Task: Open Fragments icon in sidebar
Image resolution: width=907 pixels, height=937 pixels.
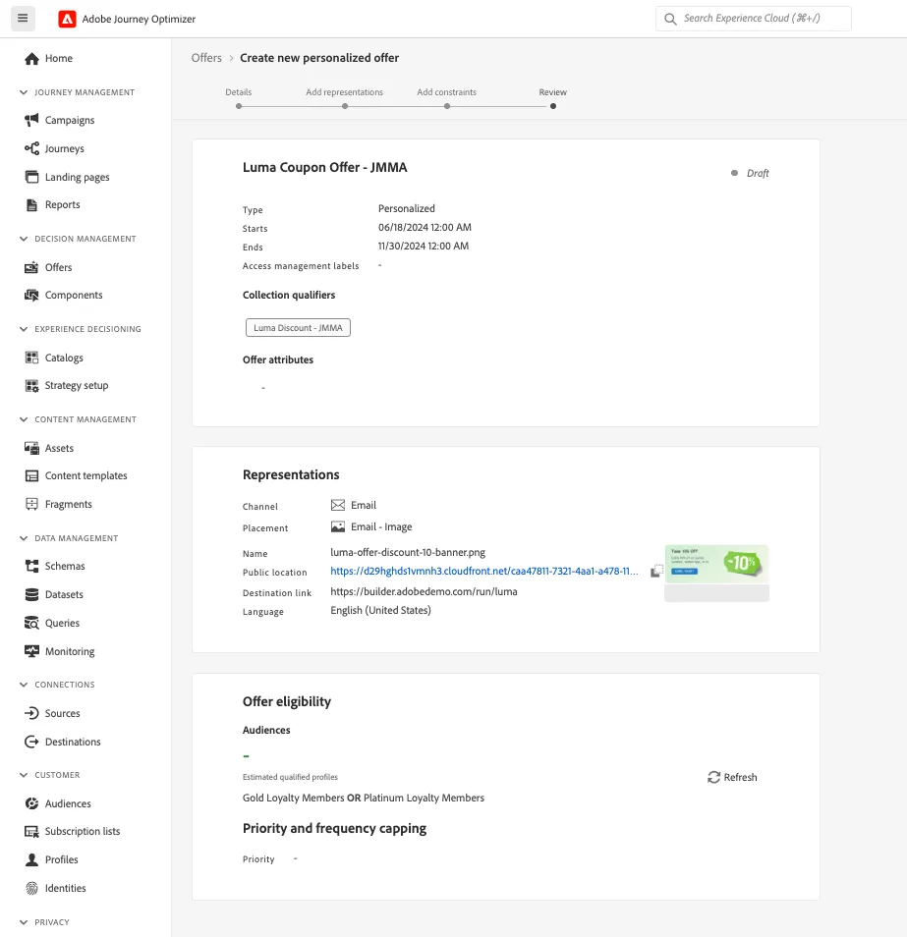Action: (x=31, y=504)
